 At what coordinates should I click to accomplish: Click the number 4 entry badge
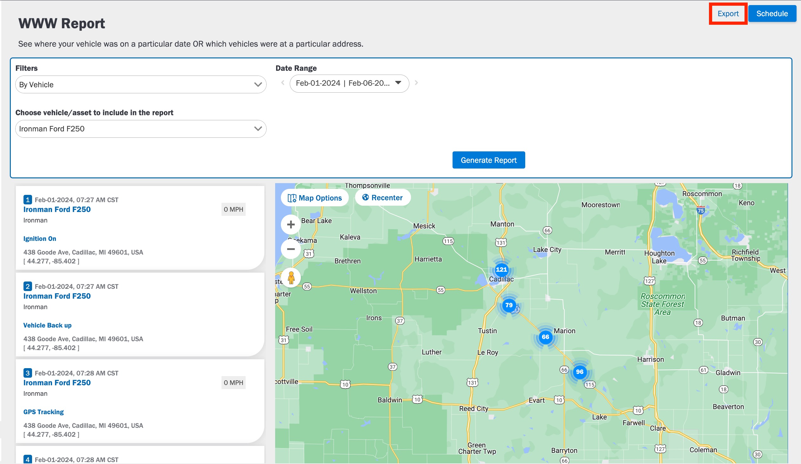[28, 460]
